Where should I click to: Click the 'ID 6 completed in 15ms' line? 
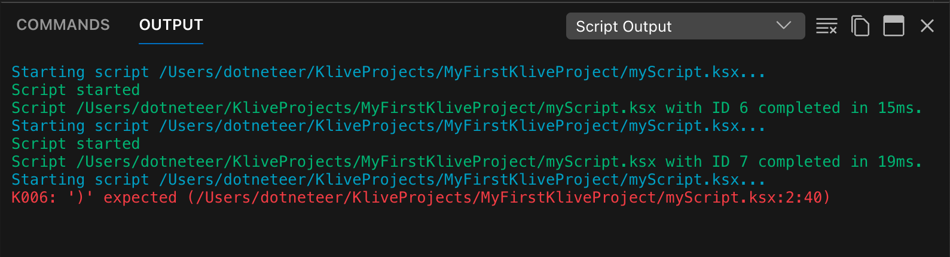click(467, 108)
